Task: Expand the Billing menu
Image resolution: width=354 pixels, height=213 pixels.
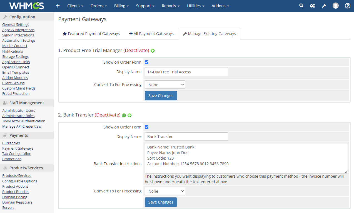Action: (x=121, y=6)
